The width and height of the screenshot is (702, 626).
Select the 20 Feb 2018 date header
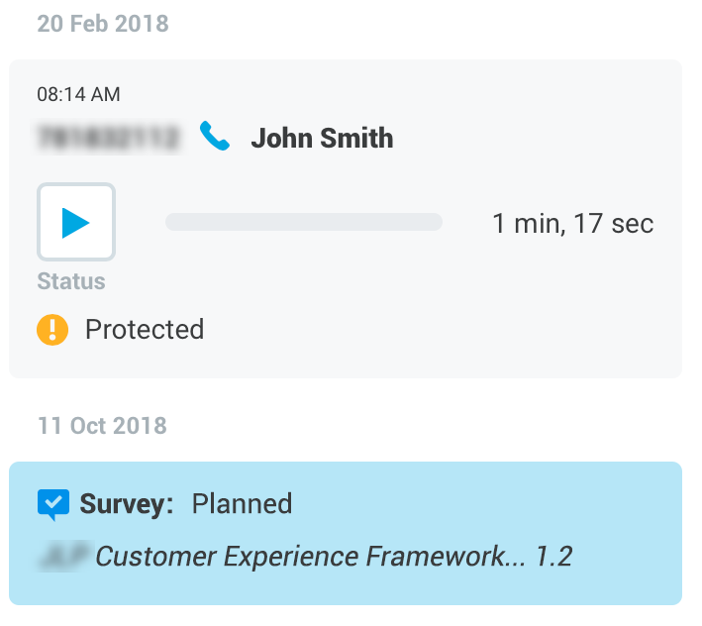[x=103, y=24]
